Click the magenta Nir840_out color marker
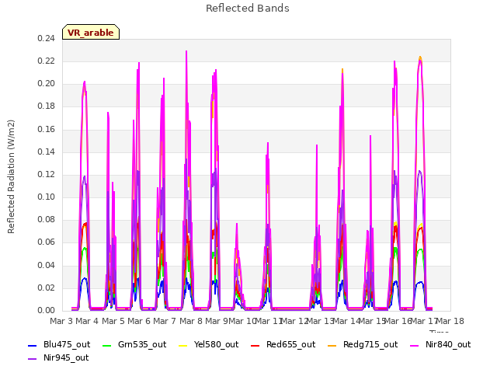497x373 pixels. point(415,345)
